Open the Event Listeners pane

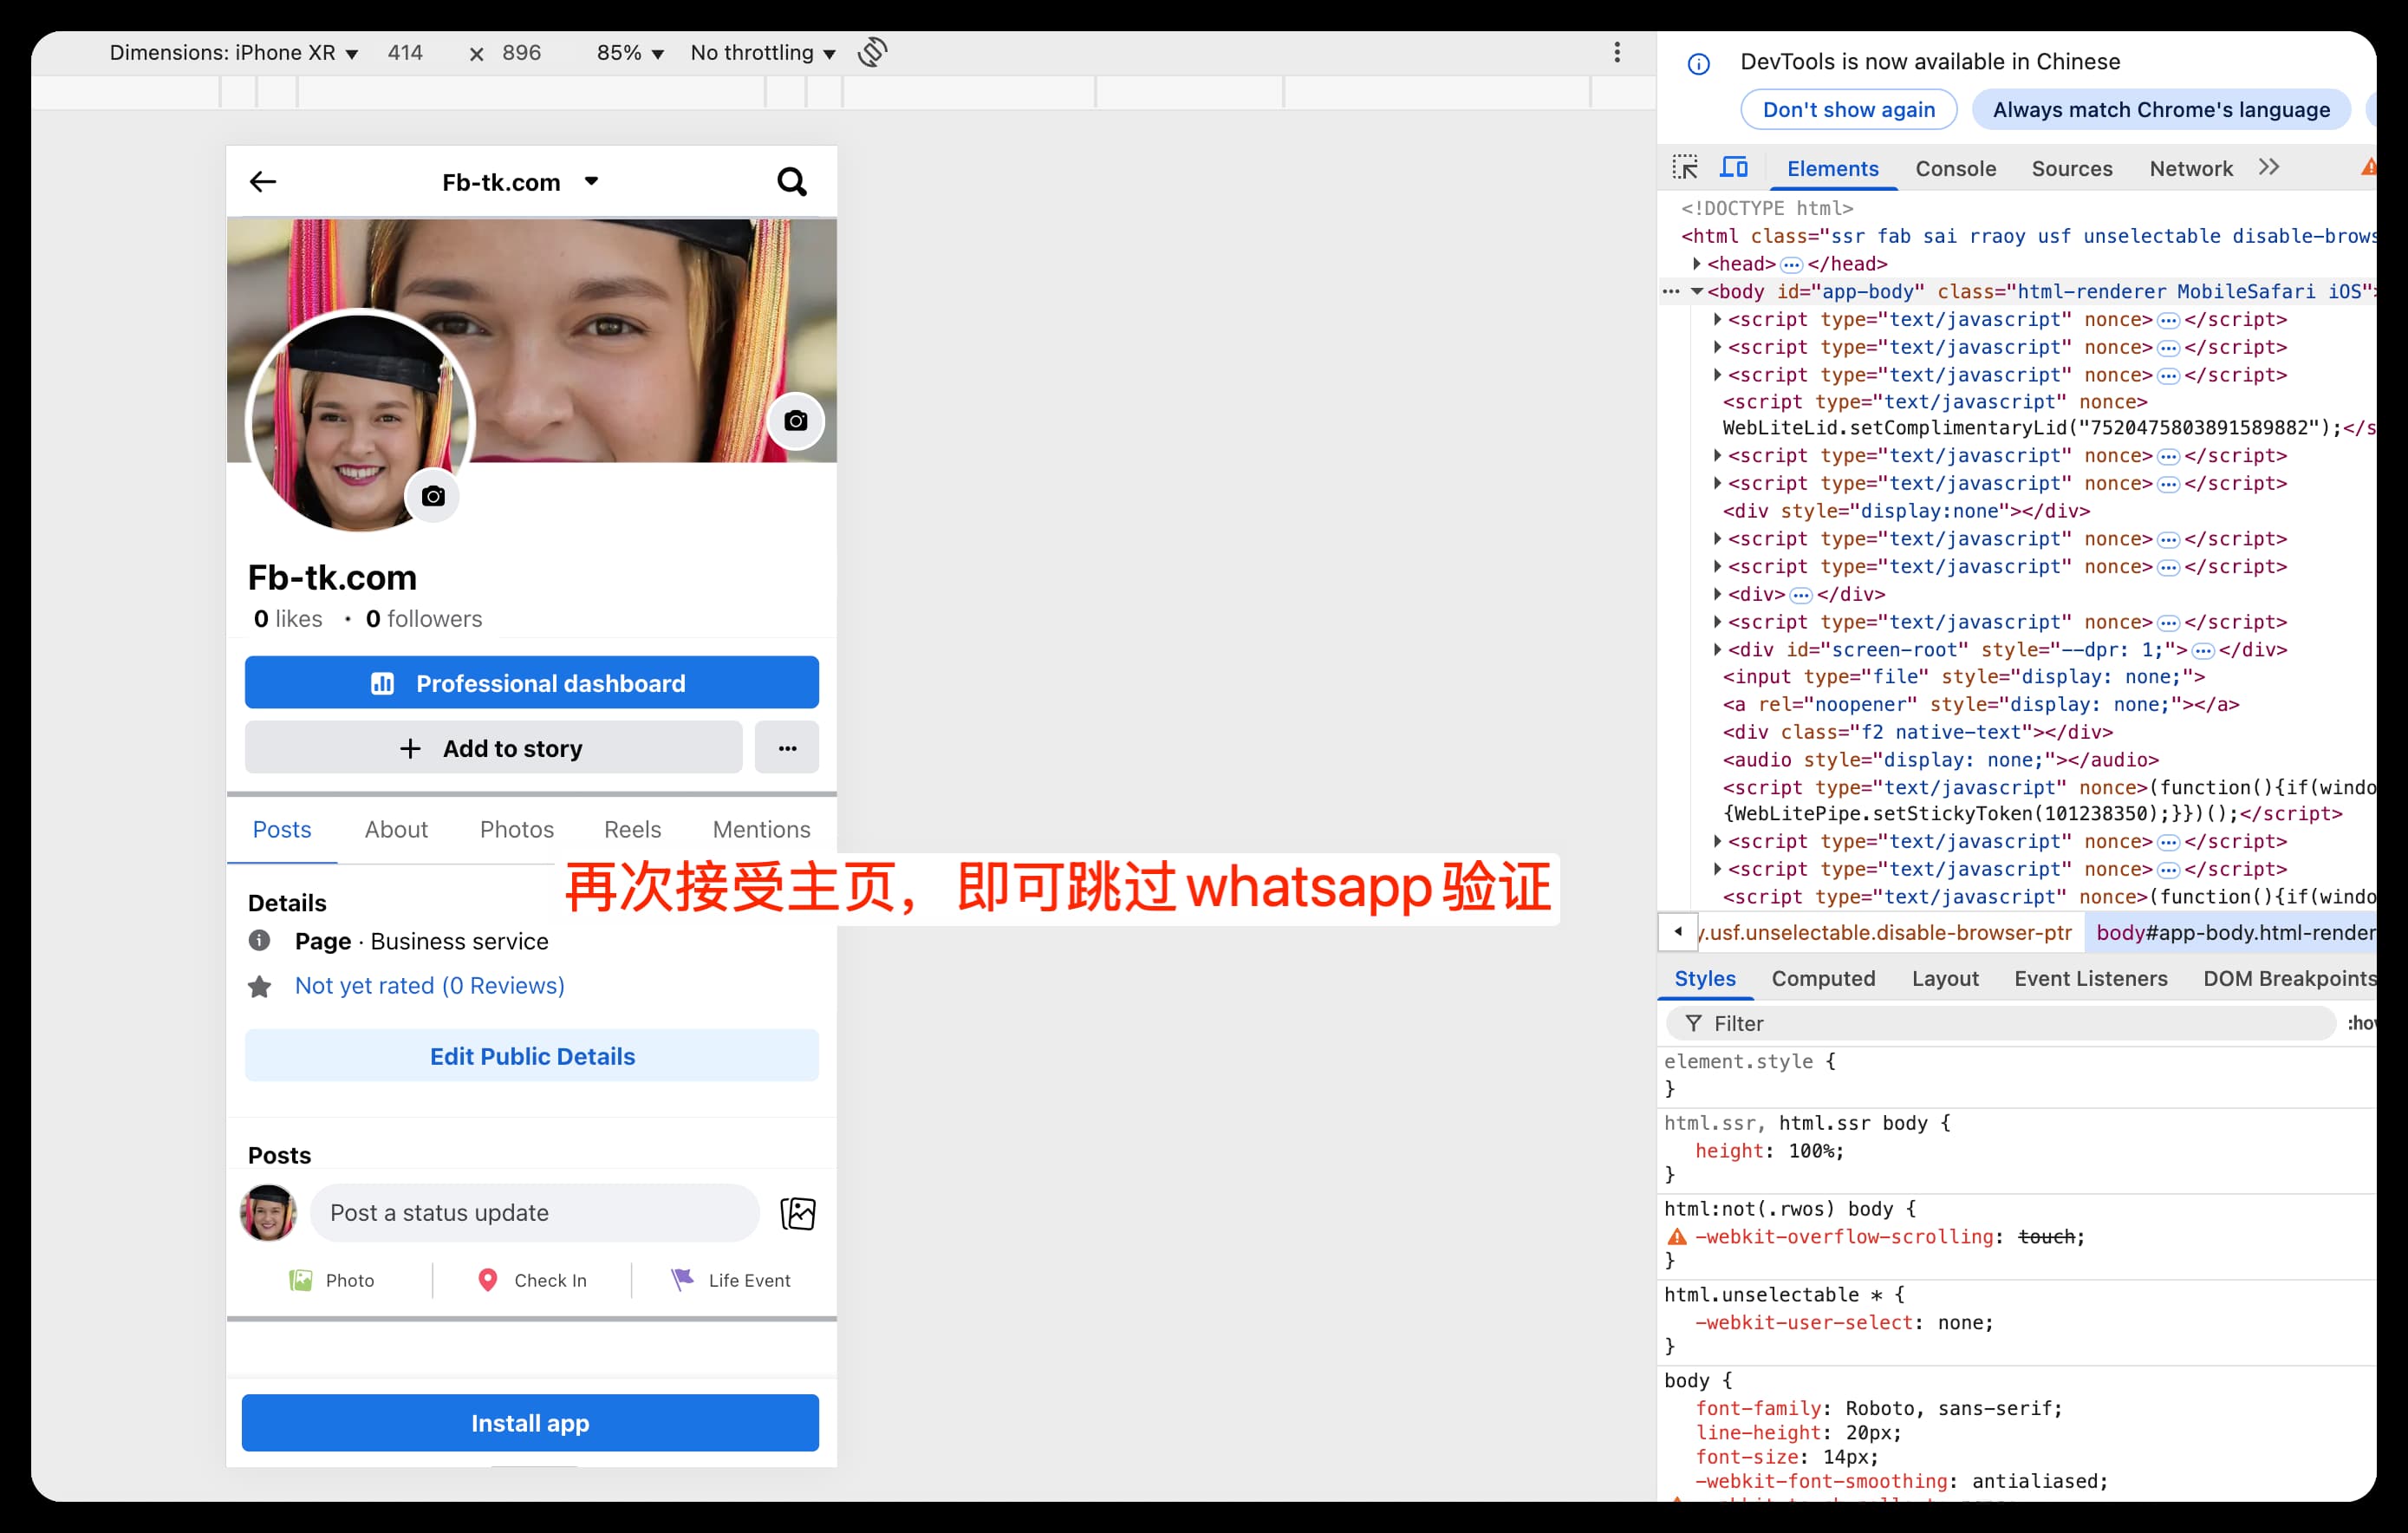click(2091, 978)
